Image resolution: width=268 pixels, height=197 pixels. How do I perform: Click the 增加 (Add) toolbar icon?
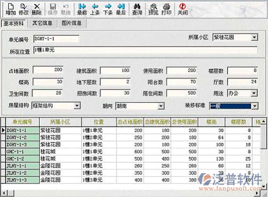11,9
